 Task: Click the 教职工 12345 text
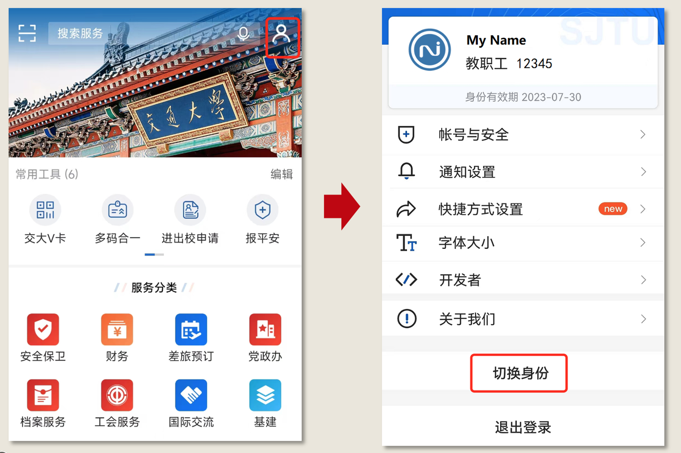click(x=509, y=64)
